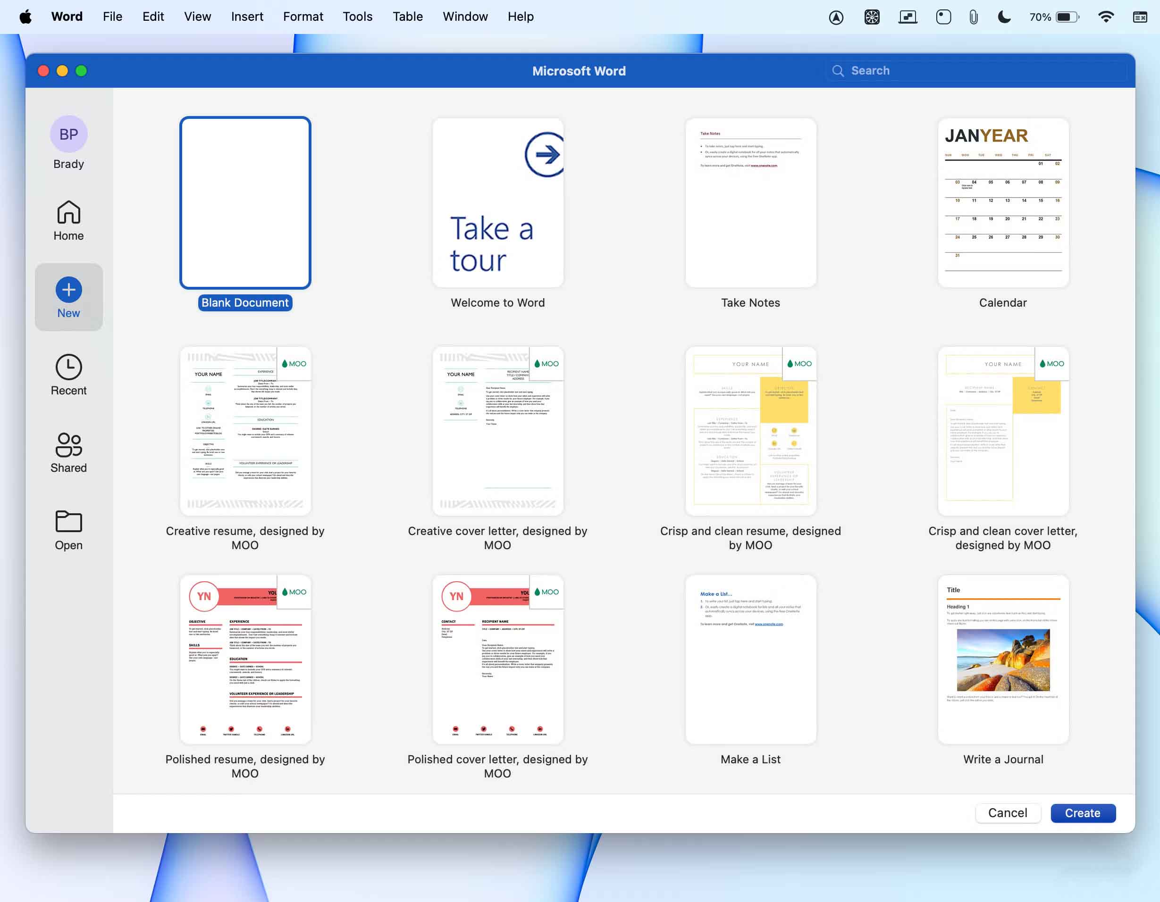Open the Apple menu logo
This screenshot has height=902, width=1160.
click(25, 17)
